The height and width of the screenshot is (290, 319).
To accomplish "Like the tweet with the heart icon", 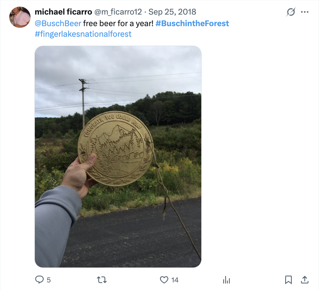I will pyautogui.click(x=164, y=280).
